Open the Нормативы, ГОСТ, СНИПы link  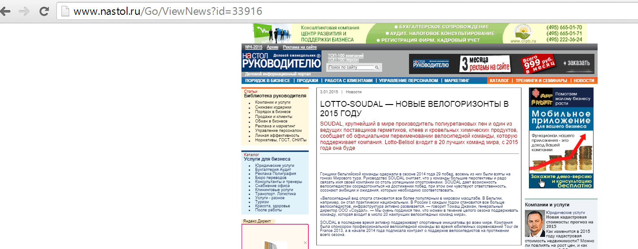[281, 140]
